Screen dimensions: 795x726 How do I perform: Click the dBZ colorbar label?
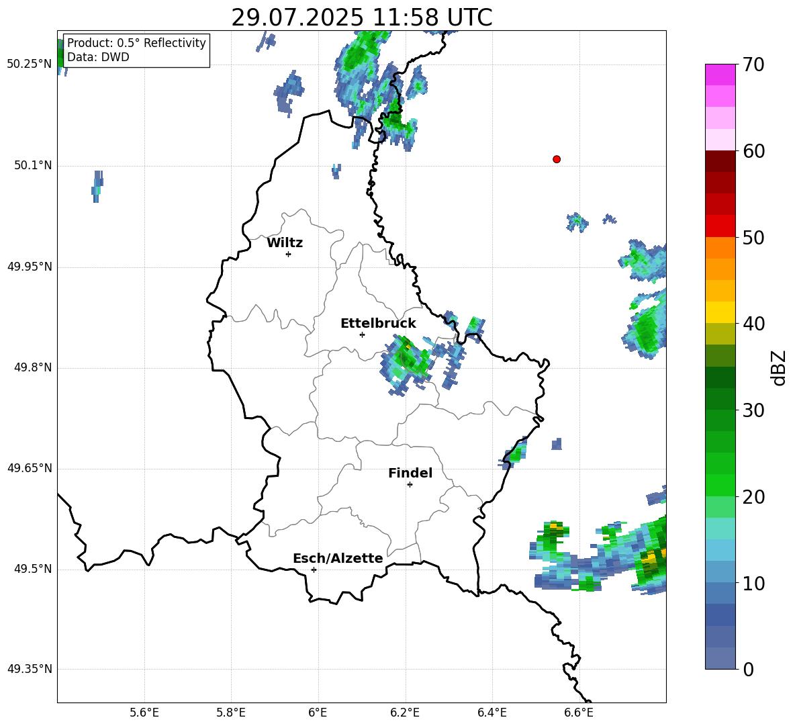click(778, 367)
